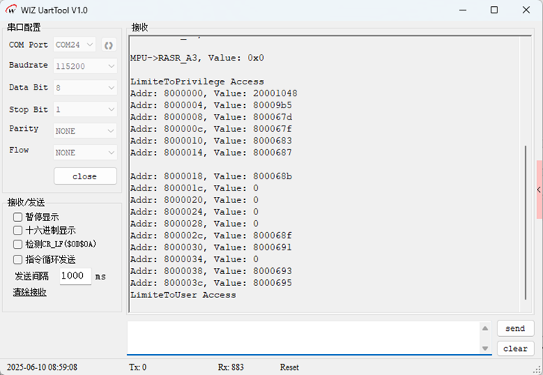Click the send button

coord(515,329)
